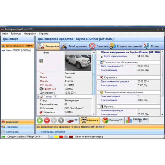Image resolution: width=165 pixels, height=165 pixels.
Task: Click the orange Транспортное средство bar below toolbar
Action: coord(100,127)
